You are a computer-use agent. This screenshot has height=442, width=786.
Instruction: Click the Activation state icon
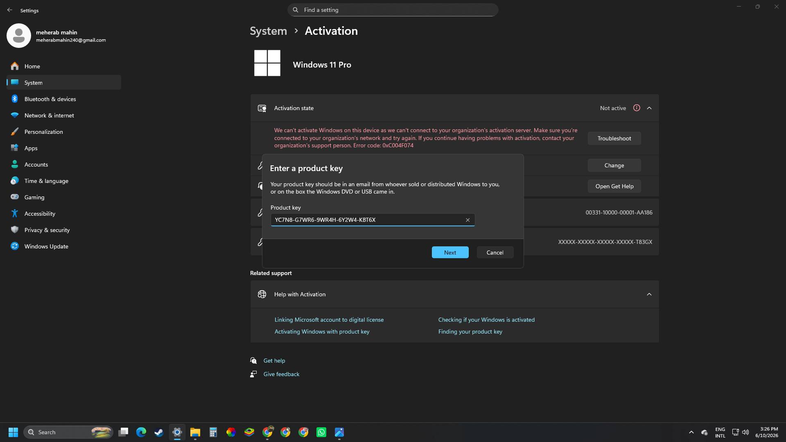point(262,108)
